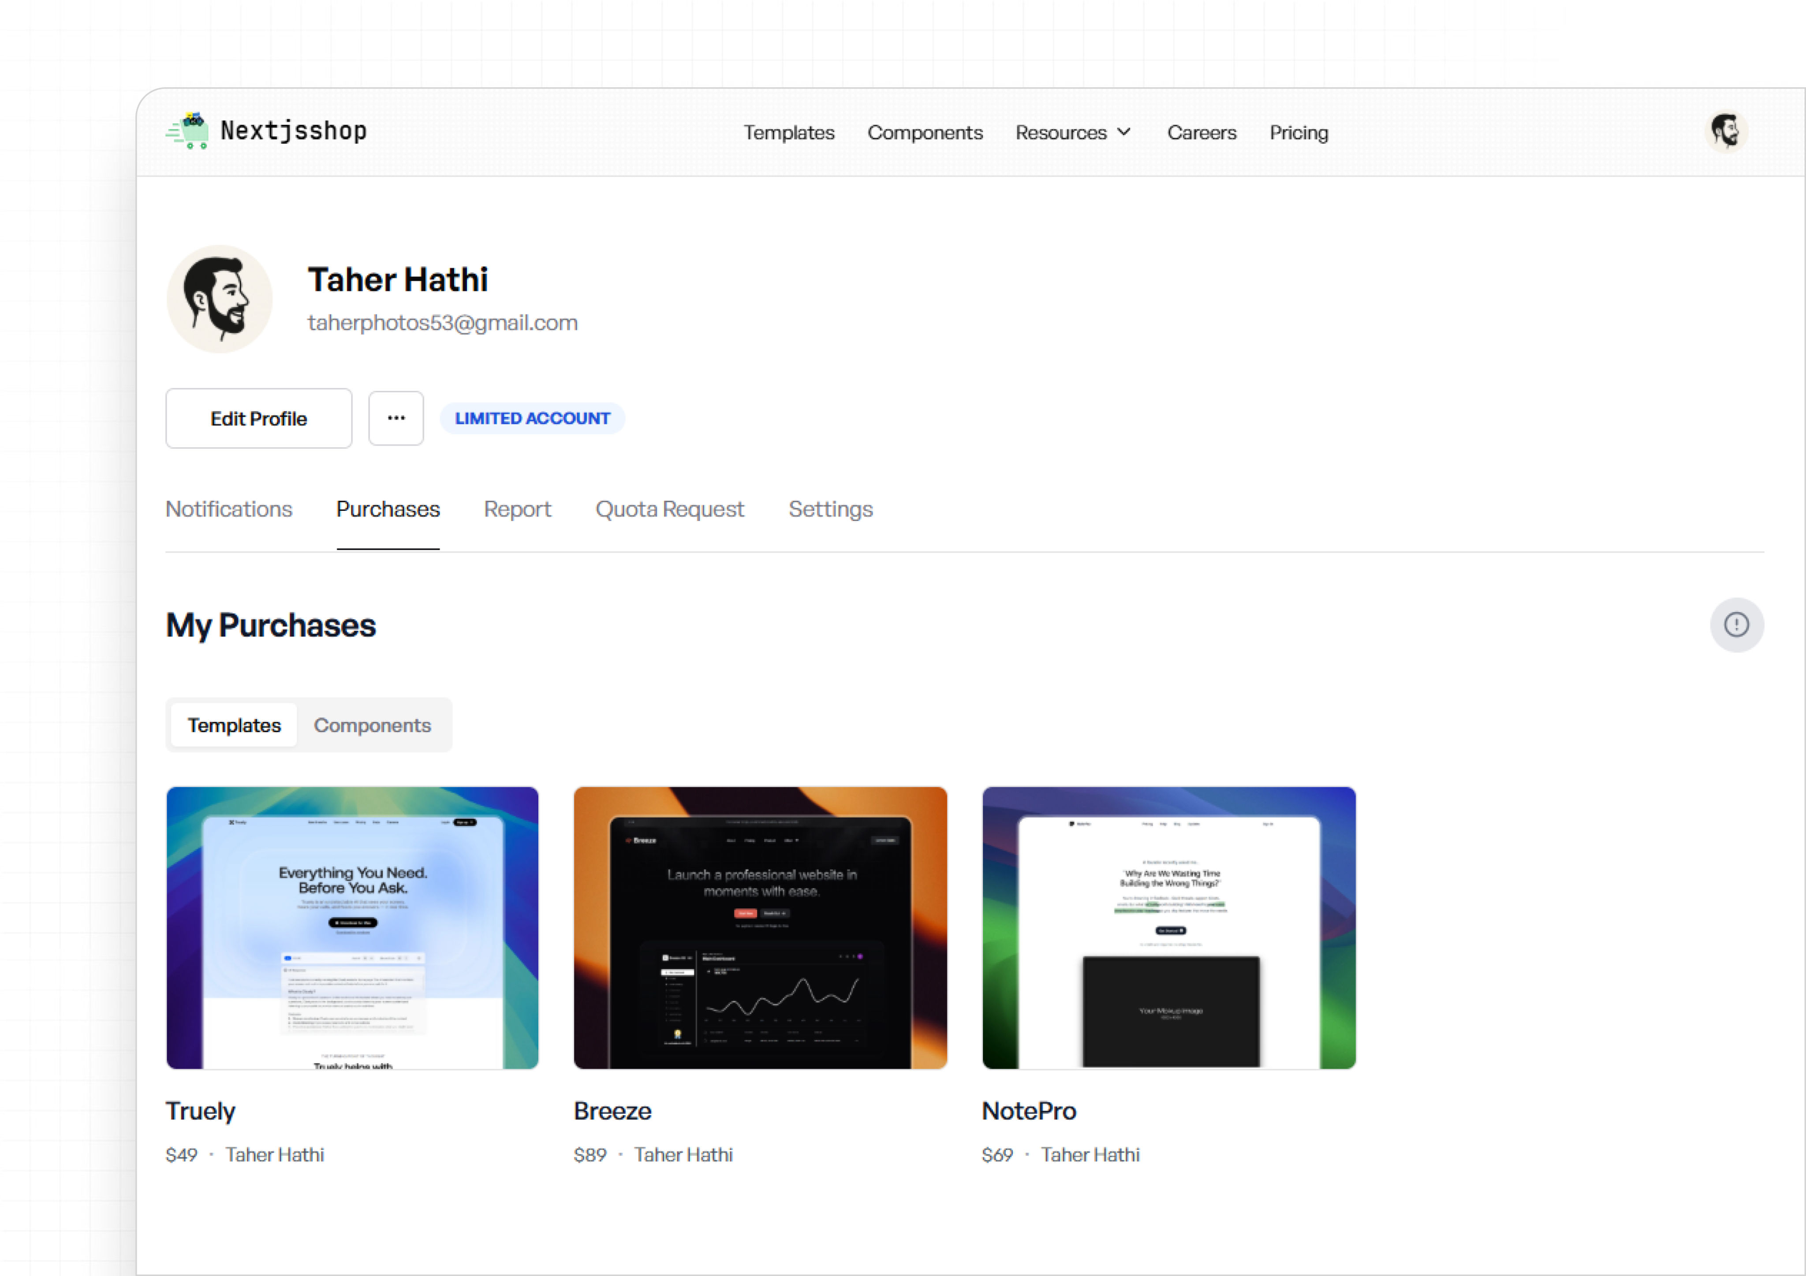Screen dimensions: 1806x1276
Task: Click the large profile avatar picture
Action: (220, 299)
